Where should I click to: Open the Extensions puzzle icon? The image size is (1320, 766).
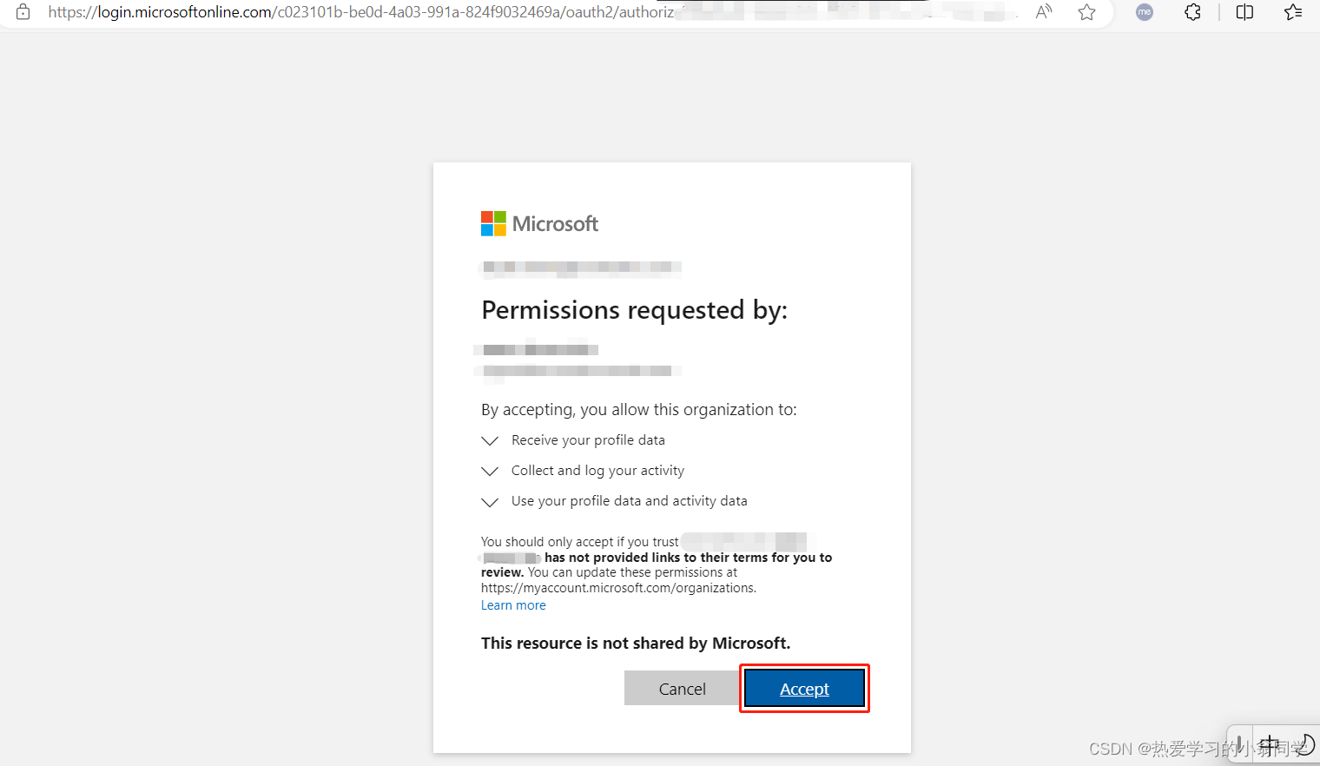pyautogui.click(x=1193, y=12)
